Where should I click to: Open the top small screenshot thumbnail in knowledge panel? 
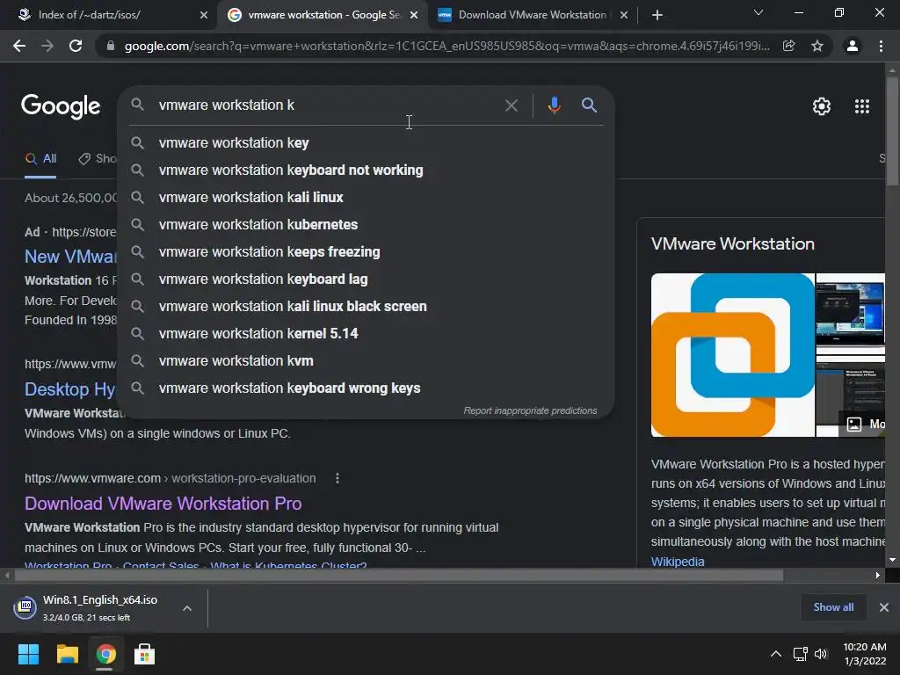850,313
